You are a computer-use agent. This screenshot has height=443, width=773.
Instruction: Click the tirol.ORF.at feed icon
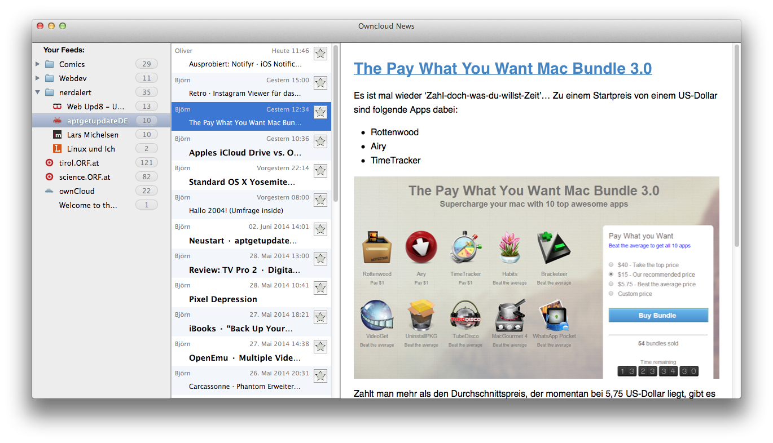coord(49,162)
